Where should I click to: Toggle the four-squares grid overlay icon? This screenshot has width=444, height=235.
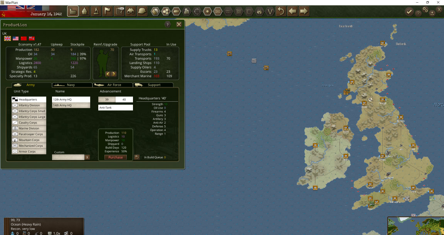coord(239,12)
